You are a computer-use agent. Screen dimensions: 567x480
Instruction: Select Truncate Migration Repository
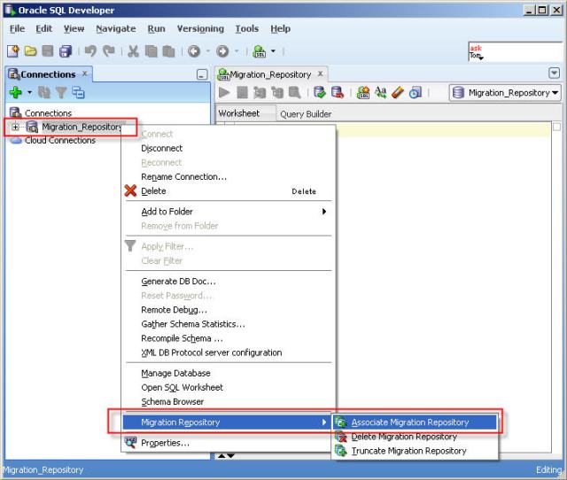[x=415, y=451]
